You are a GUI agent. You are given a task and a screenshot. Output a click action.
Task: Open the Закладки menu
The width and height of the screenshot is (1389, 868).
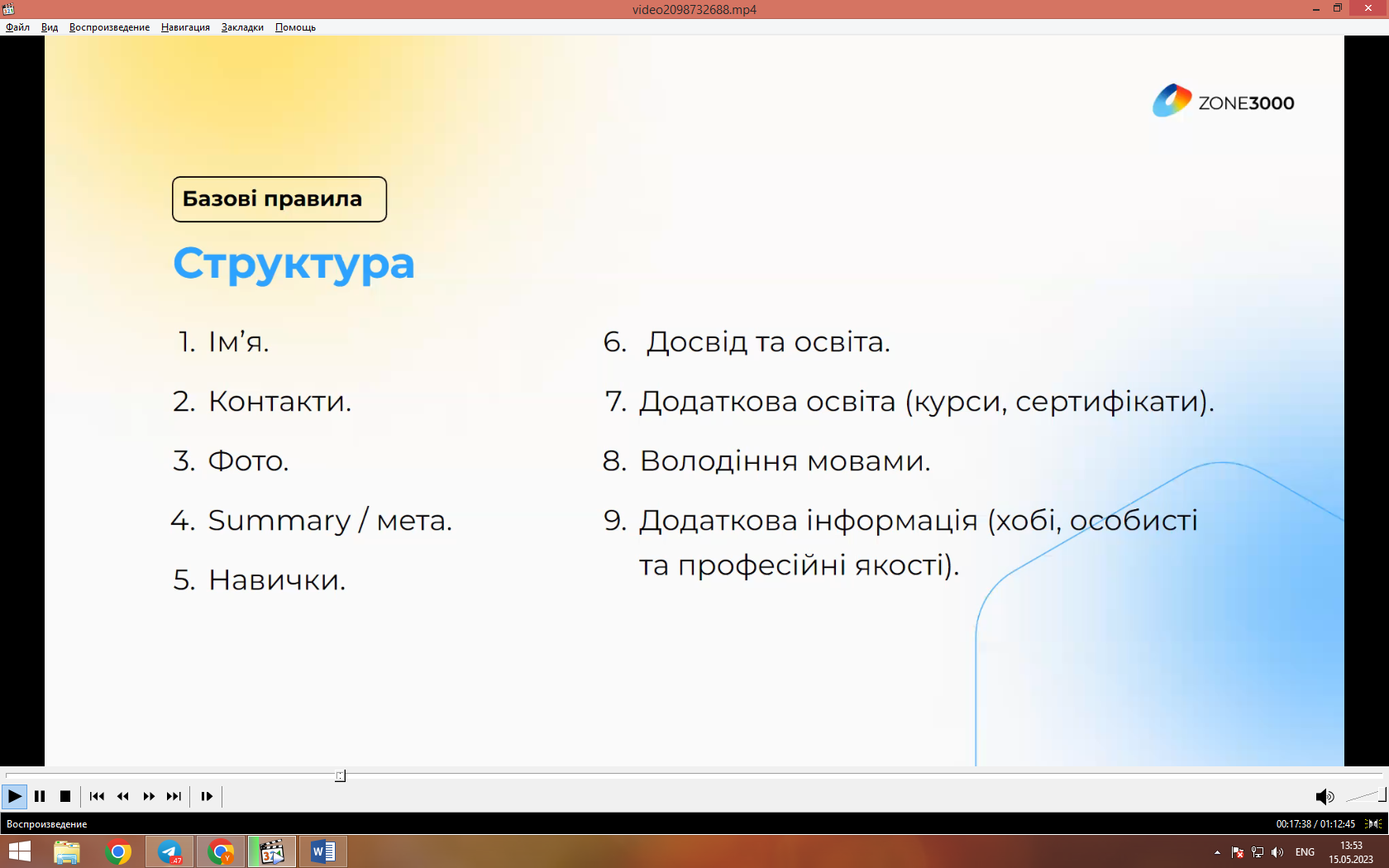pos(242,27)
